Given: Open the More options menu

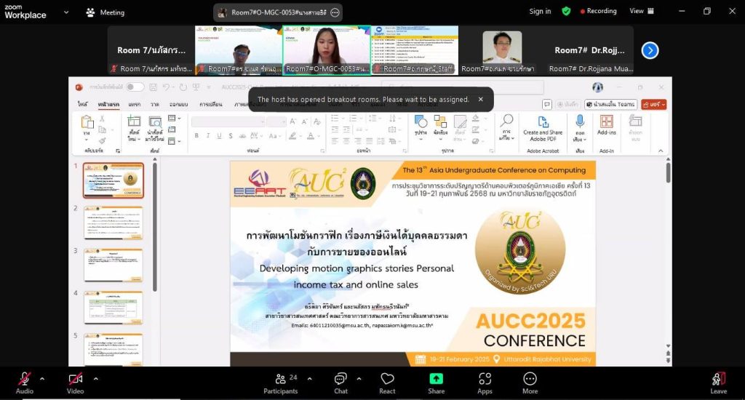Looking at the screenshot, I should point(530,383).
